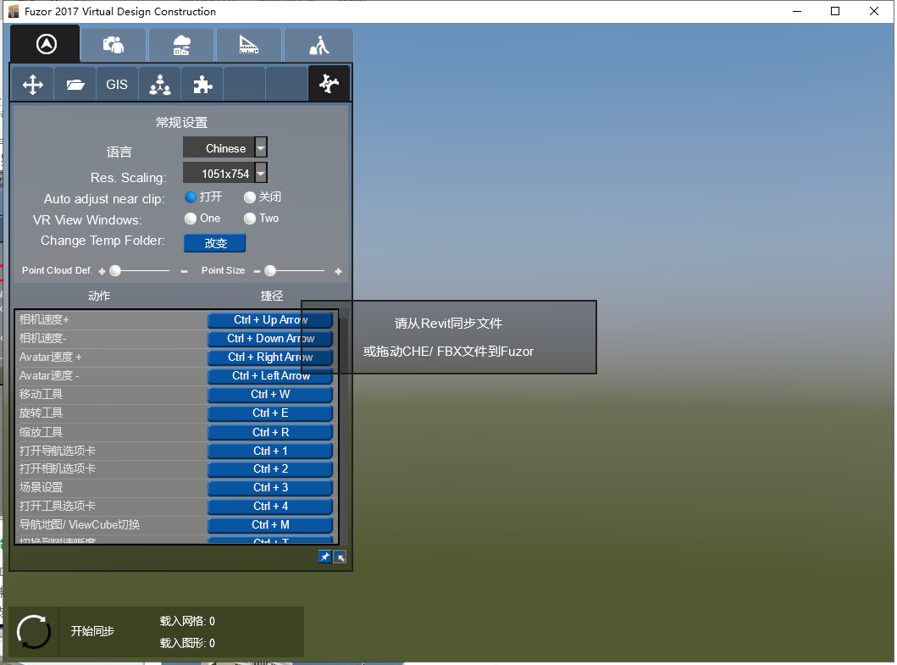Click minus icon right of Point Cloud Def. slider
Viewport: 897px width, 665px height.
point(184,271)
